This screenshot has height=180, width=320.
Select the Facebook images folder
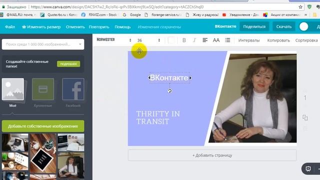[x=73, y=89]
